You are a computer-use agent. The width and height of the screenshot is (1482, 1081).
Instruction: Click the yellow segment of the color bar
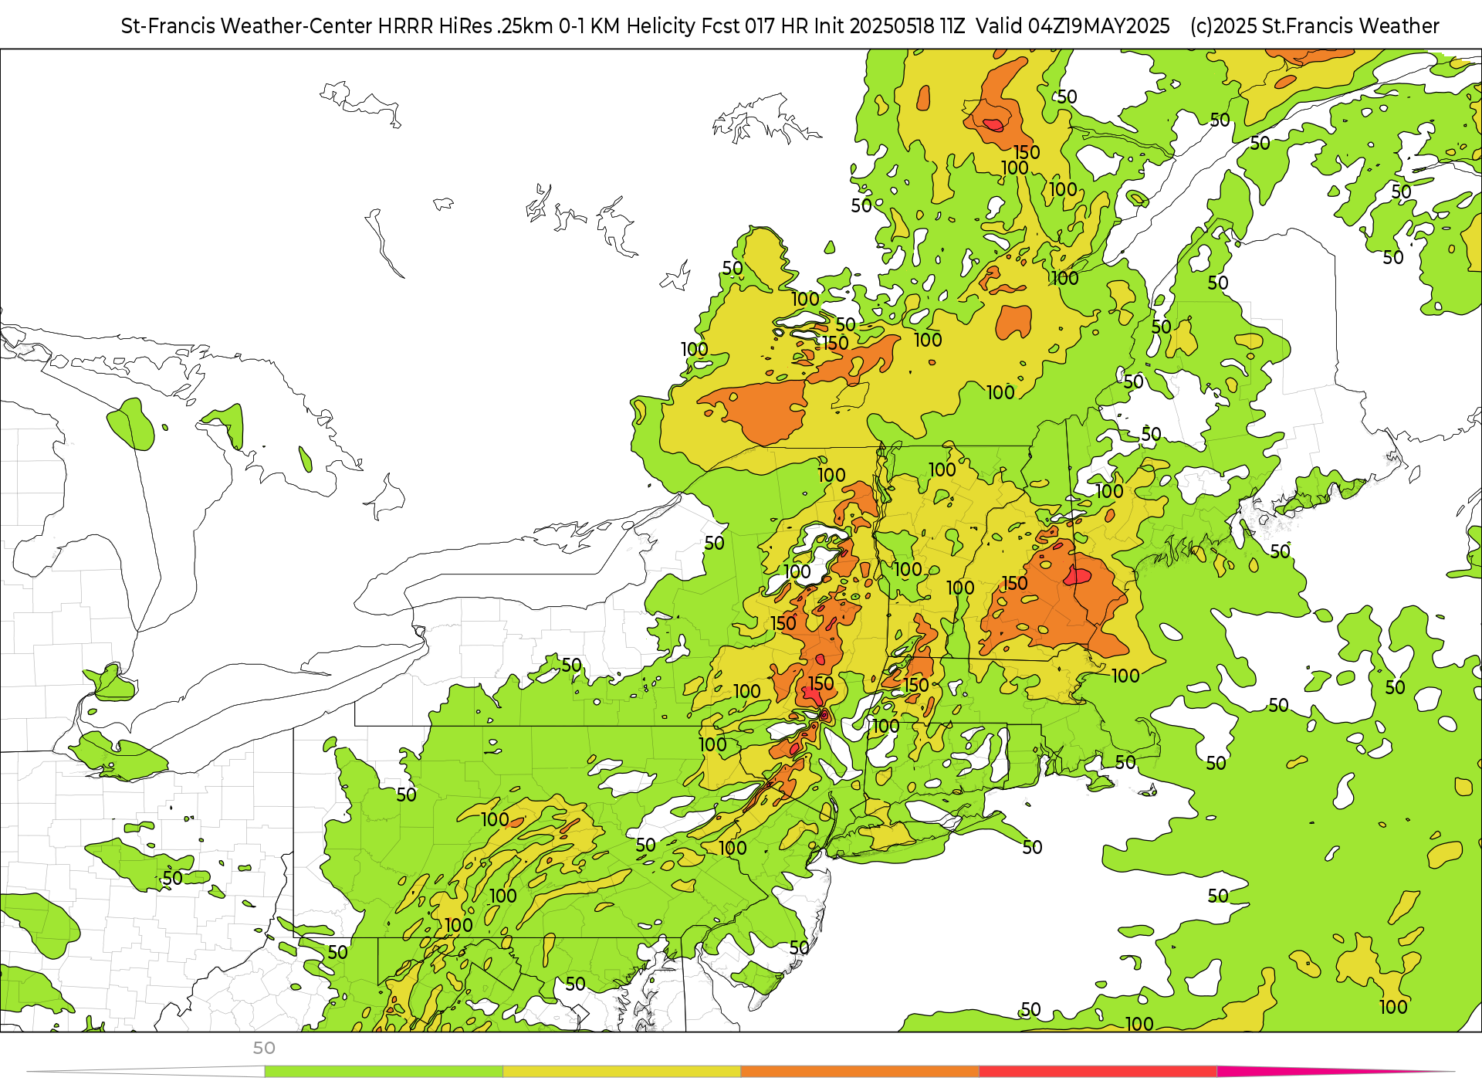622,1072
